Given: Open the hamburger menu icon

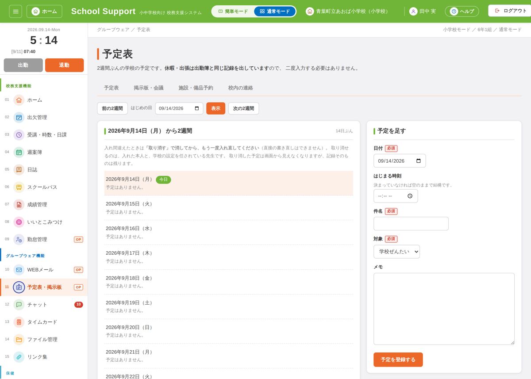Looking at the screenshot, I should [15, 11].
